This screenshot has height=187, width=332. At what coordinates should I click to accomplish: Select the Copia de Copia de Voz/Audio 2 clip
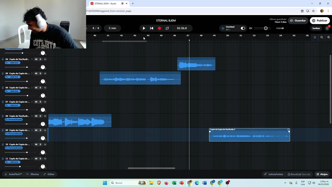250,135
